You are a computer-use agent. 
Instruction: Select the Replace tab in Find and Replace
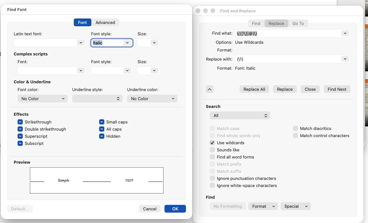coord(276,23)
